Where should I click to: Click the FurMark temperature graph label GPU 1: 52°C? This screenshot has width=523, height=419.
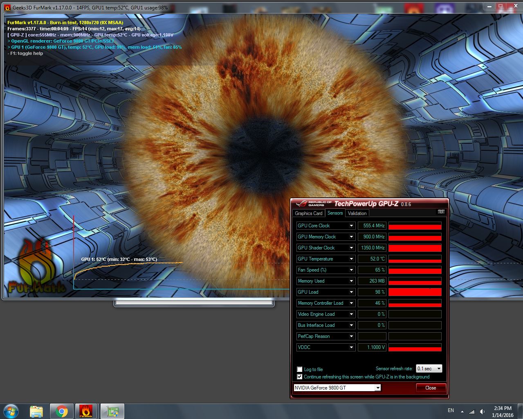(x=119, y=259)
